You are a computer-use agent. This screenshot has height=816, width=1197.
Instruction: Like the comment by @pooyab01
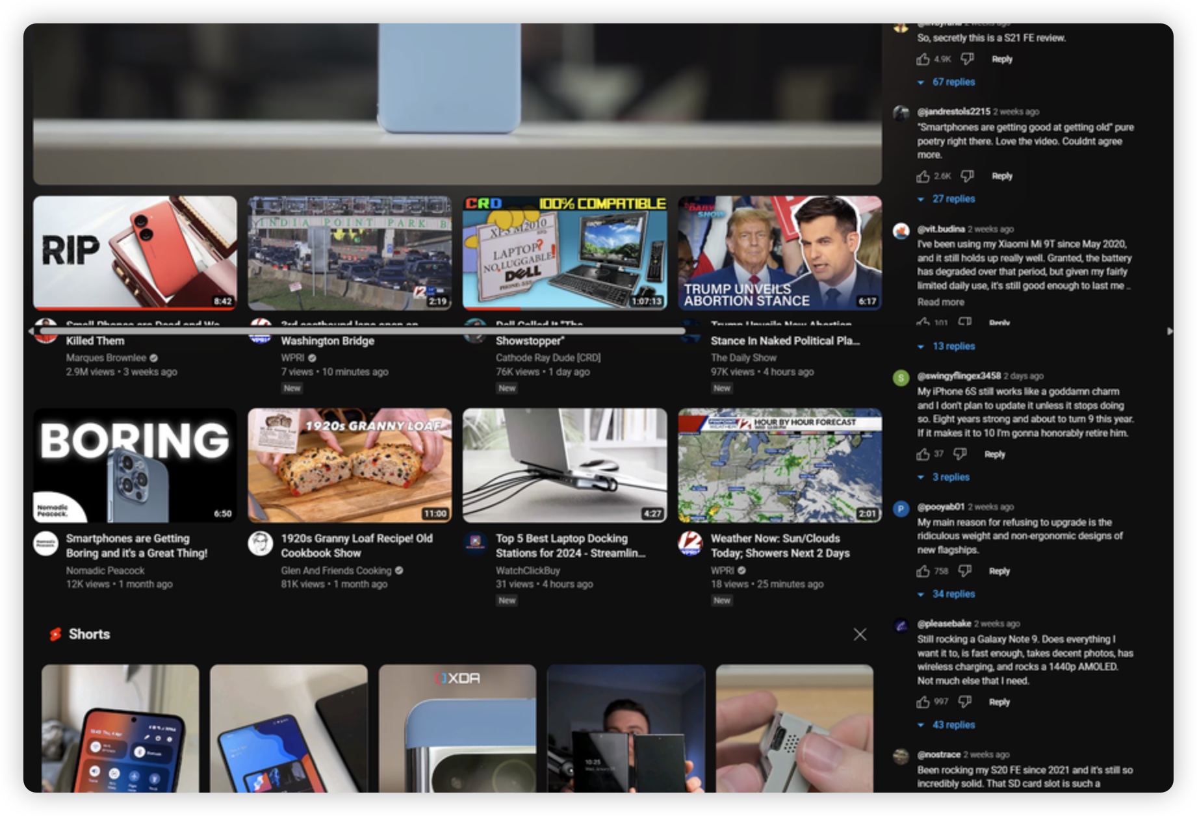pos(923,571)
